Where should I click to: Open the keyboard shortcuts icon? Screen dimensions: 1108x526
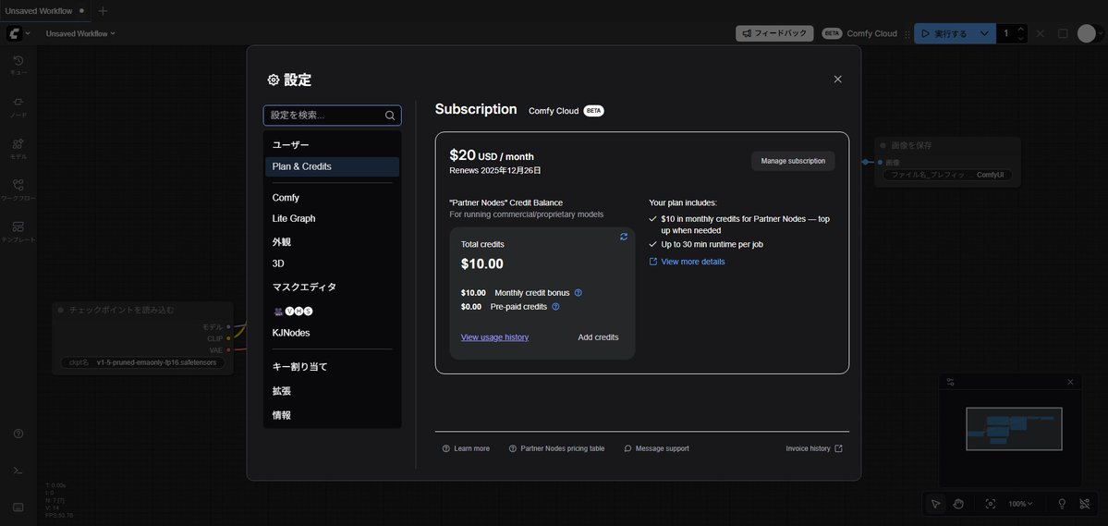18,507
